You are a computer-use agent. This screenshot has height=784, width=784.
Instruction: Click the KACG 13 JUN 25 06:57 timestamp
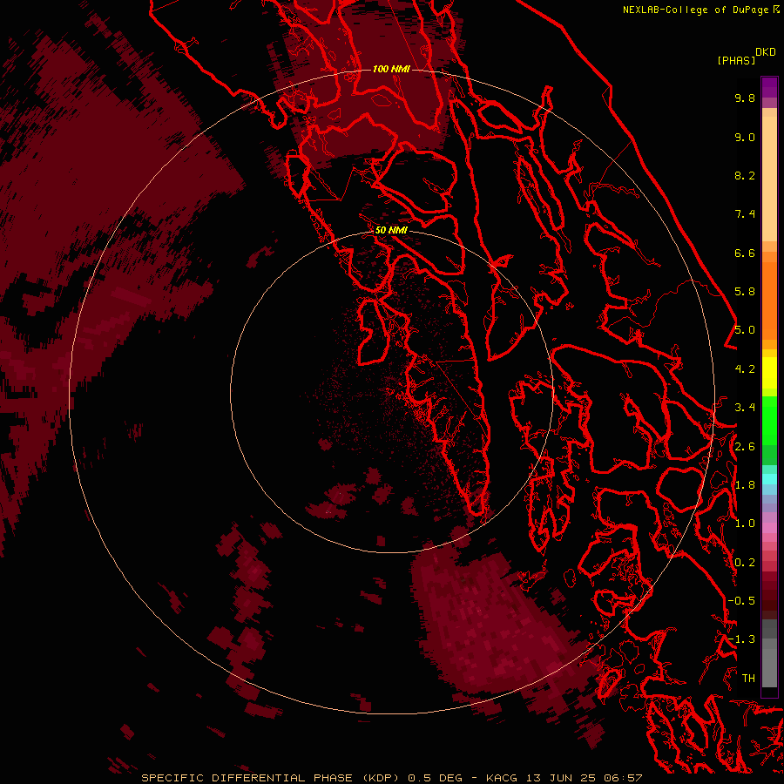click(x=564, y=778)
